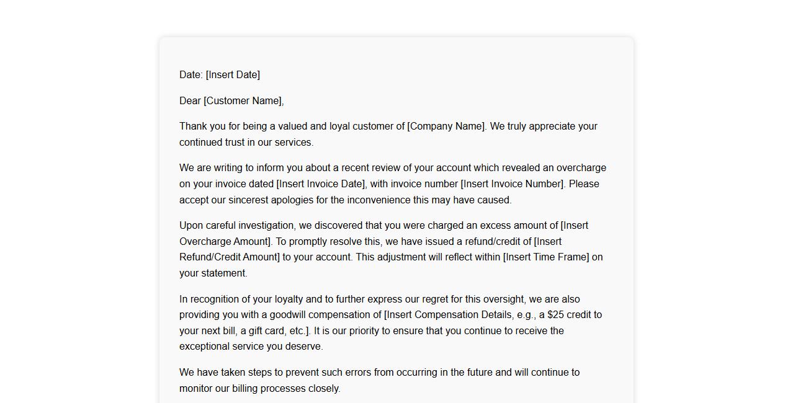Click the "exceptional service you deserve" line
This screenshot has height=403, width=793.
(x=251, y=347)
